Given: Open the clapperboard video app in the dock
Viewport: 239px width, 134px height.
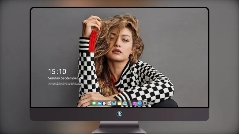Looking at the screenshot, I should (114, 103).
